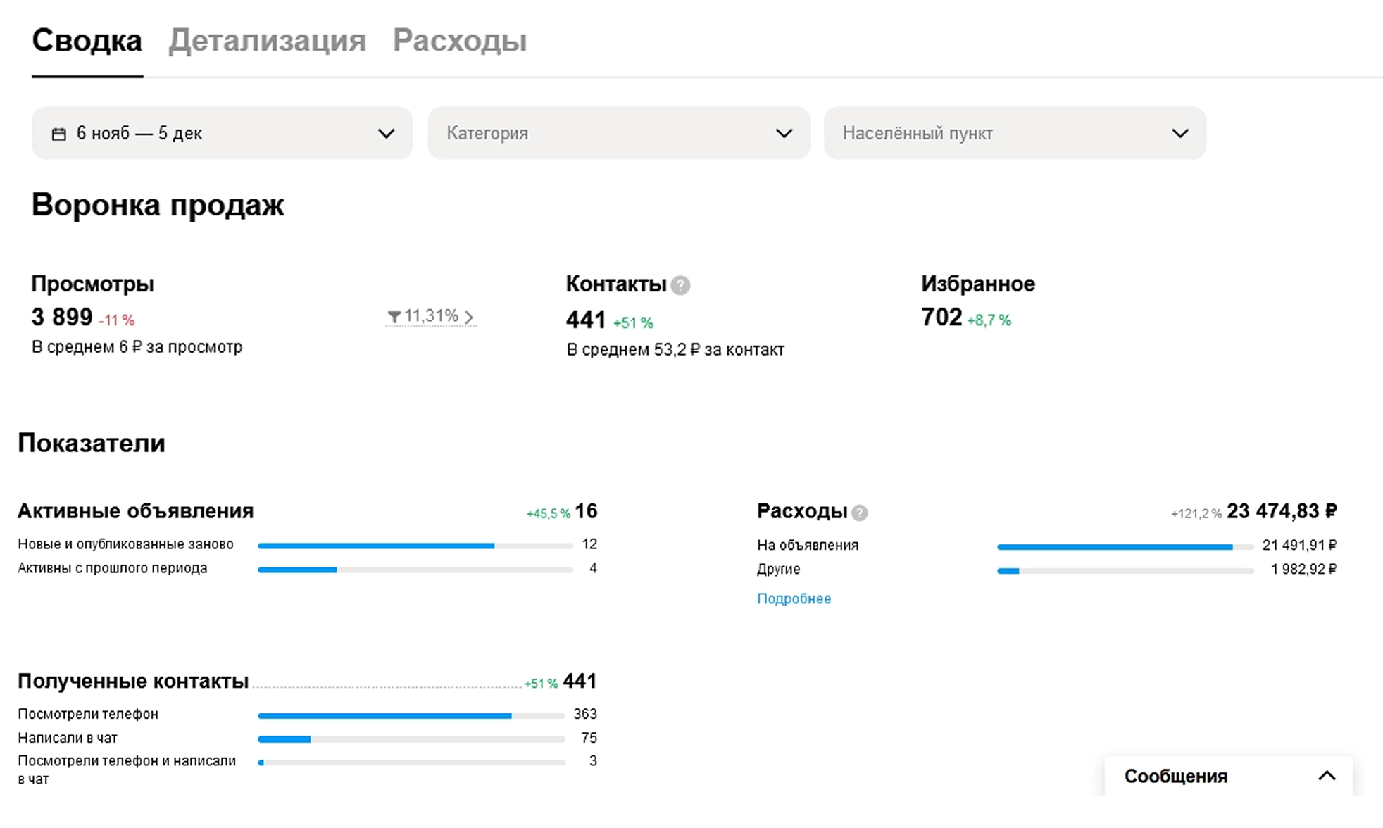Expand the Сообщения panel with chevron

click(x=1327, y=776)
